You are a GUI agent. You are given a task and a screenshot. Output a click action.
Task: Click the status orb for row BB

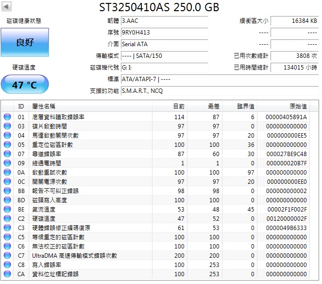click(x=7, y=191)
